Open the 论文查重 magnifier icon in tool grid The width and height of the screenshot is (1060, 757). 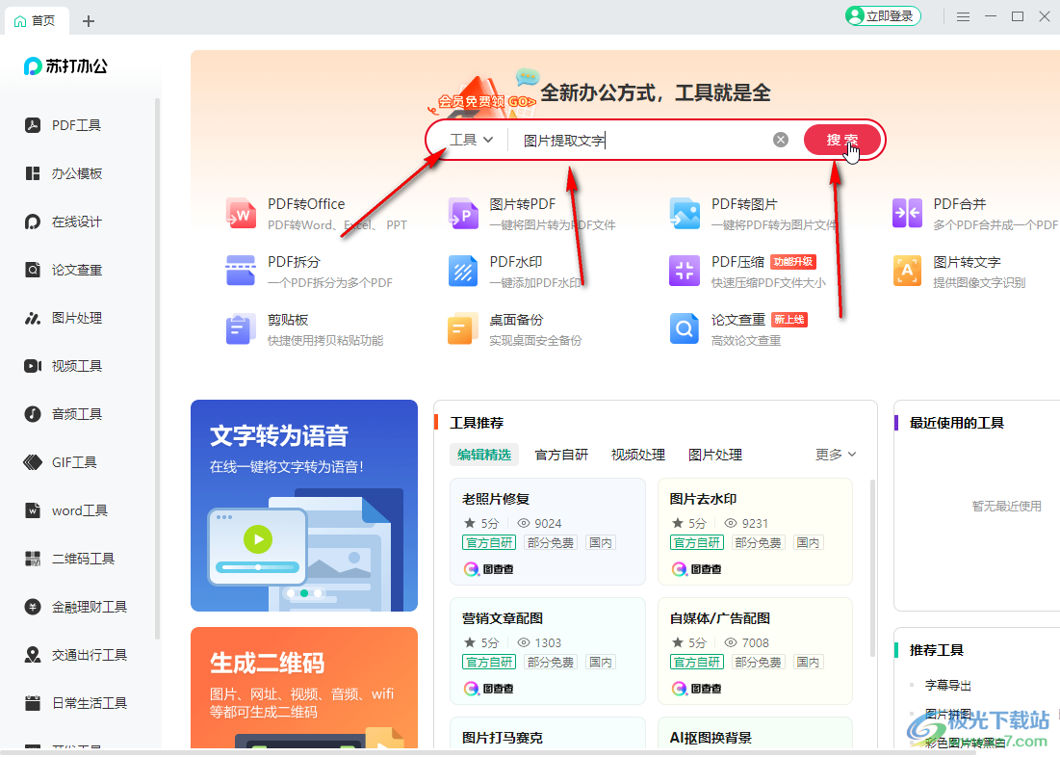[685, 328]
